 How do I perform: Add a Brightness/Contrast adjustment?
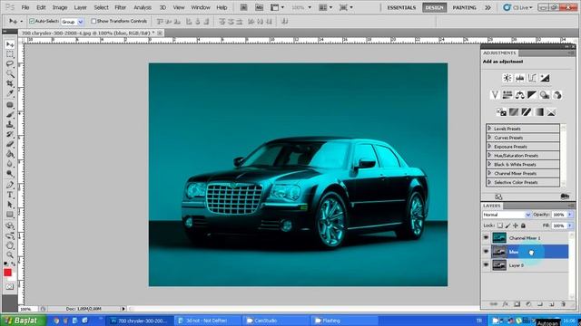pos(507,78)
